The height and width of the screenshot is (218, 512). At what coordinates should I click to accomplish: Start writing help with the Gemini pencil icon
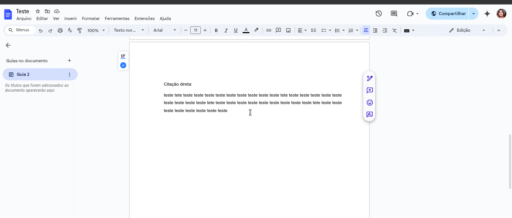pos(370,78)
